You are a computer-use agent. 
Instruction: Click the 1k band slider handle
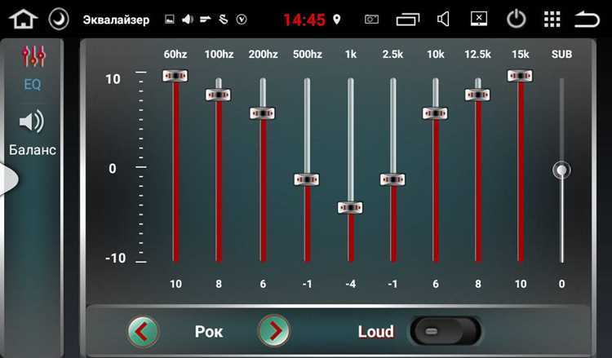coord(350,207)
